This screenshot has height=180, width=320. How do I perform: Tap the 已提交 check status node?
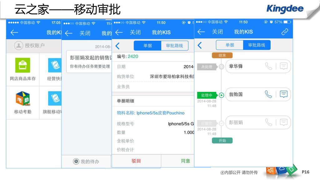tap(222, 123)
